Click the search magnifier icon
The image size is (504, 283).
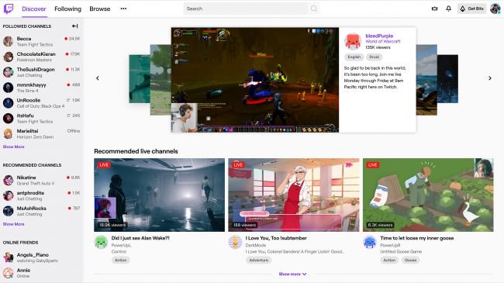coord(314,9)
